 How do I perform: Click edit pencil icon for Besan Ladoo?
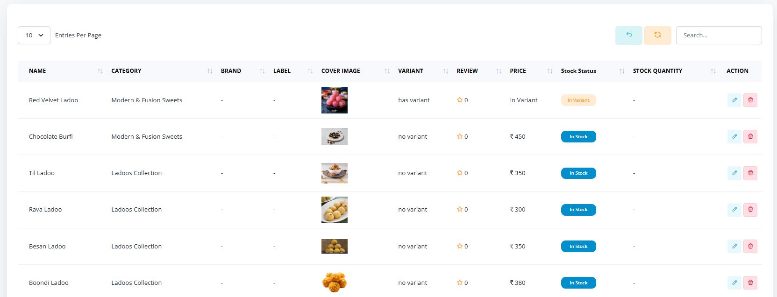pyautogui.click(x=734, y=246)
